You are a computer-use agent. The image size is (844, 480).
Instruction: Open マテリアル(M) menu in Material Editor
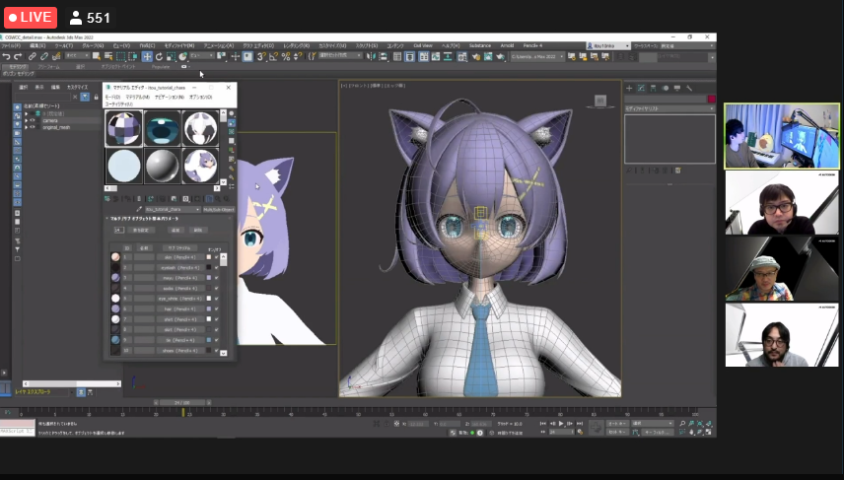(138, 97)
